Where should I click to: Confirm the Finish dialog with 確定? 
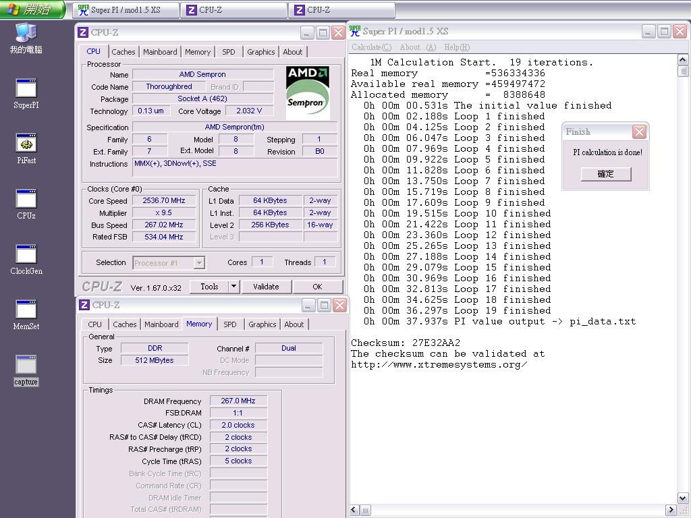(x=605, y=174)
